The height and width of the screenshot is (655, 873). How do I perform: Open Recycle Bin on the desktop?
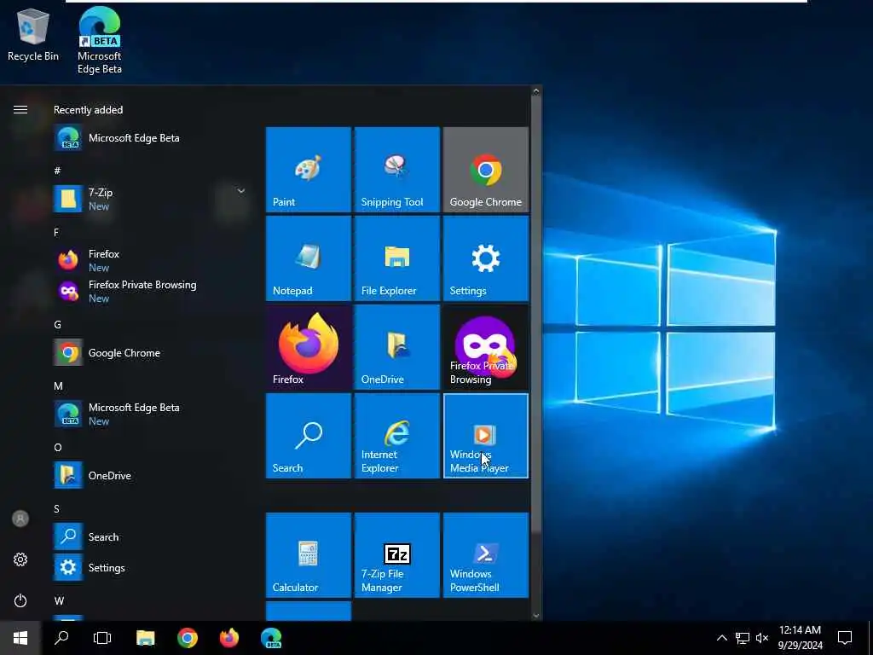33,34
